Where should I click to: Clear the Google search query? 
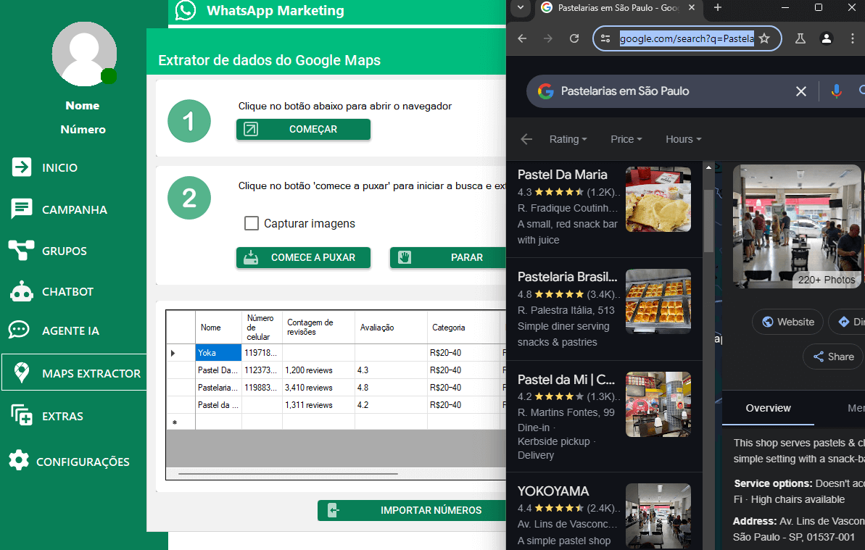(x=801, y=91)
